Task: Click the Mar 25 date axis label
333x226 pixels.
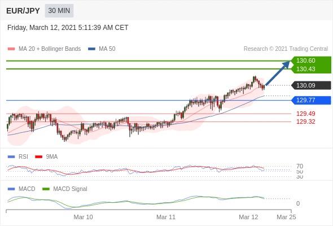Action: tap(286, 217)
